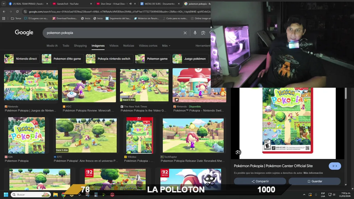Expand the 'Más' search filter dropdown
This screenshot has height=199, width=354.
pyautogui.click(x=166, y=46)
